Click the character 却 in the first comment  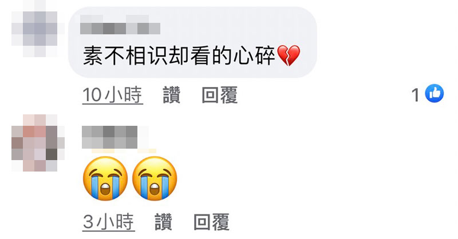tap(179, 55)
